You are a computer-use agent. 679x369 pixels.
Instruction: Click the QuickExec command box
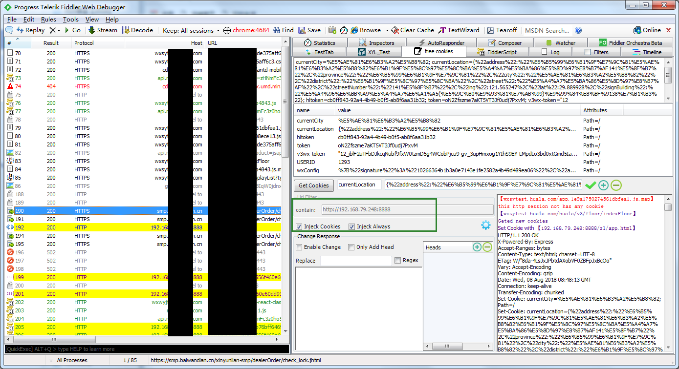[x=147, y=349]
